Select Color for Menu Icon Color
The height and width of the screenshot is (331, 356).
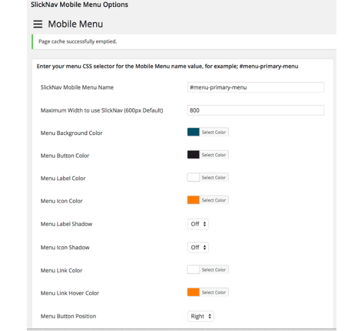click(x=214, y=200)
